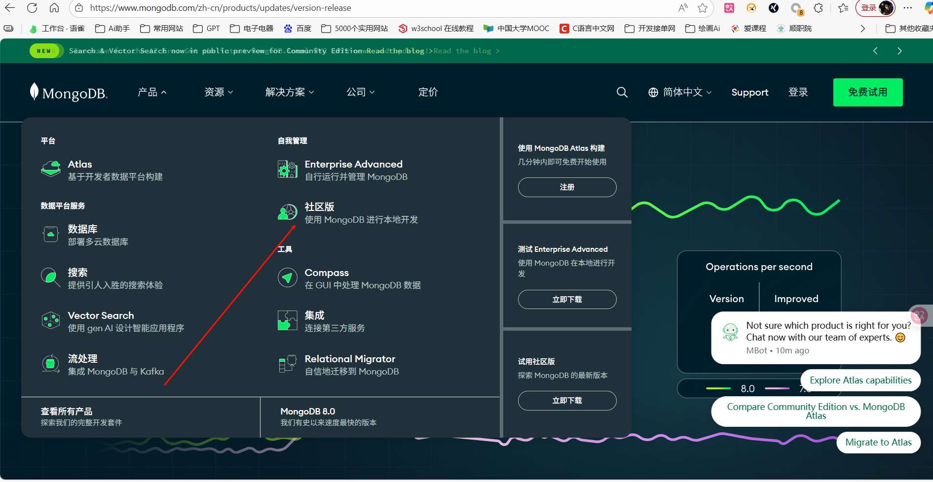Click Explore Atlas capabilities suggestion
933x482 pixels.
(x=860, y=380)
